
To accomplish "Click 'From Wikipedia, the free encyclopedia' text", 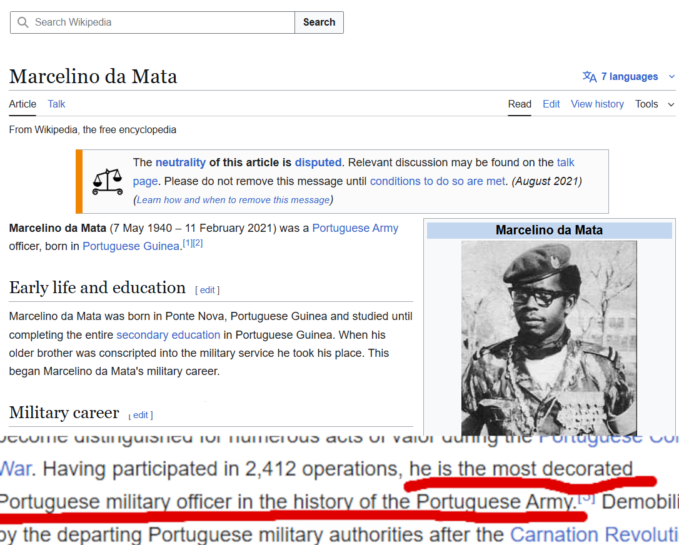I will point(93,130).
